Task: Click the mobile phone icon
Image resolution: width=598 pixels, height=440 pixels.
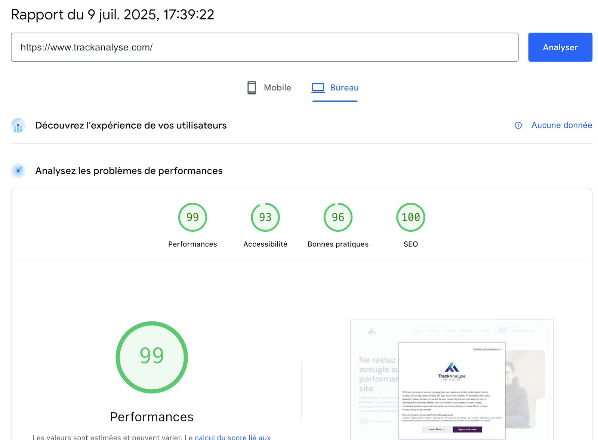Action: (x=252, y=88)
